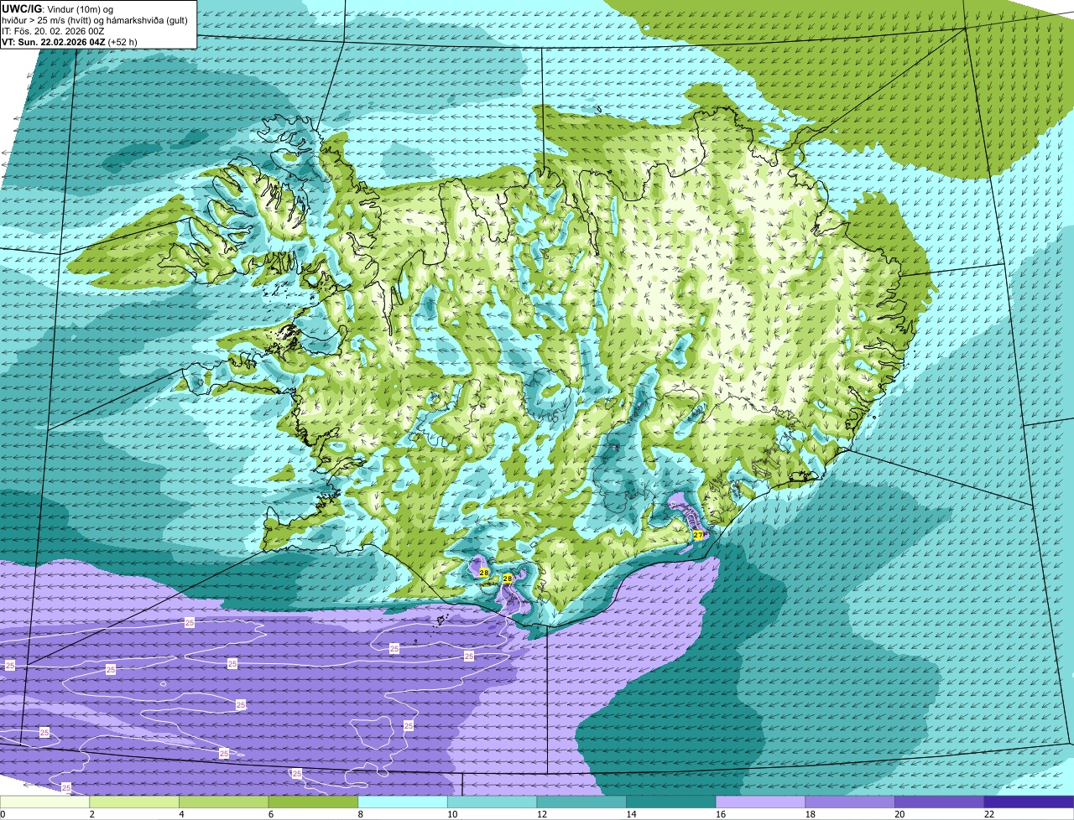This screenshot has width=1074, height=820.
Task: Click the legend tick label 22
Action: coord(989,814)
